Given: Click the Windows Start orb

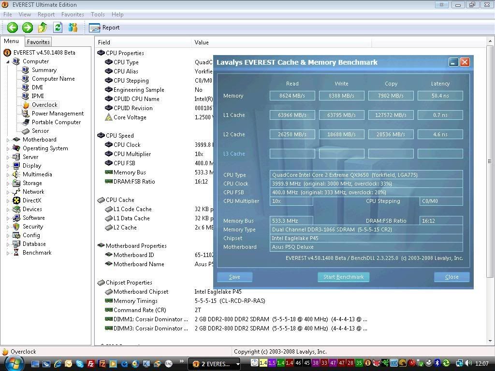Looking at the screenshot, I should coord(15,363).
